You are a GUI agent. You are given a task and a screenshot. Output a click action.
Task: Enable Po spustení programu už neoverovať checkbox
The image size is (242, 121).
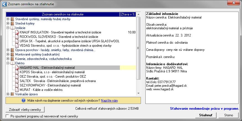click(x=7, y=116)
